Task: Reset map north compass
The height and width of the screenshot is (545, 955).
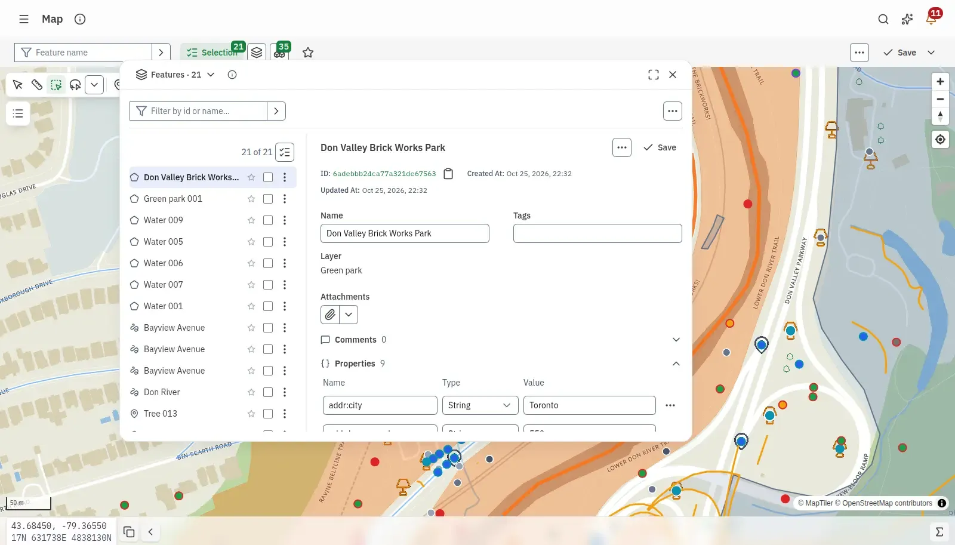Action: point(940,116)
